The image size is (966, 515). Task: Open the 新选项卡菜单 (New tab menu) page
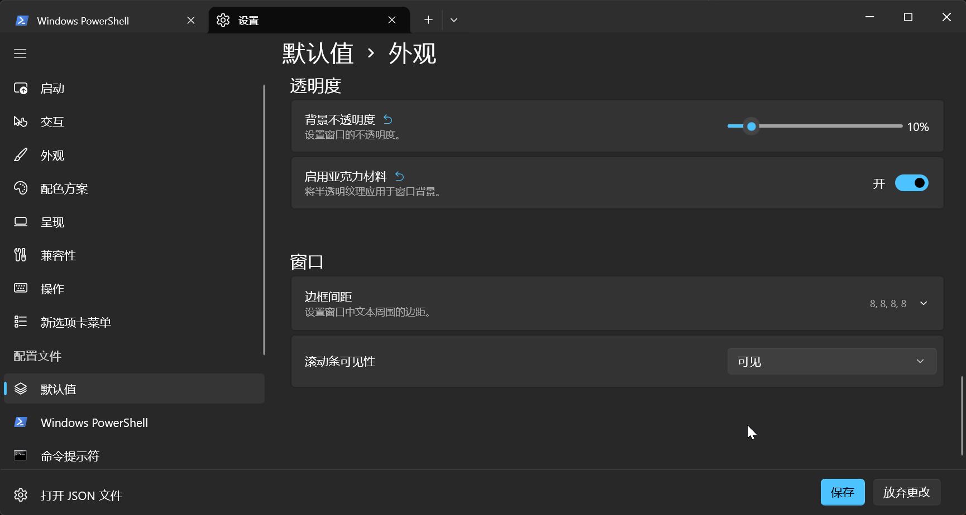(x=75, y=323)
